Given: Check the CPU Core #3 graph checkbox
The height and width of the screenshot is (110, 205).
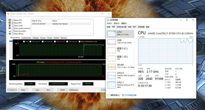Looking at the screenshot, I should [x=55, y=42].
